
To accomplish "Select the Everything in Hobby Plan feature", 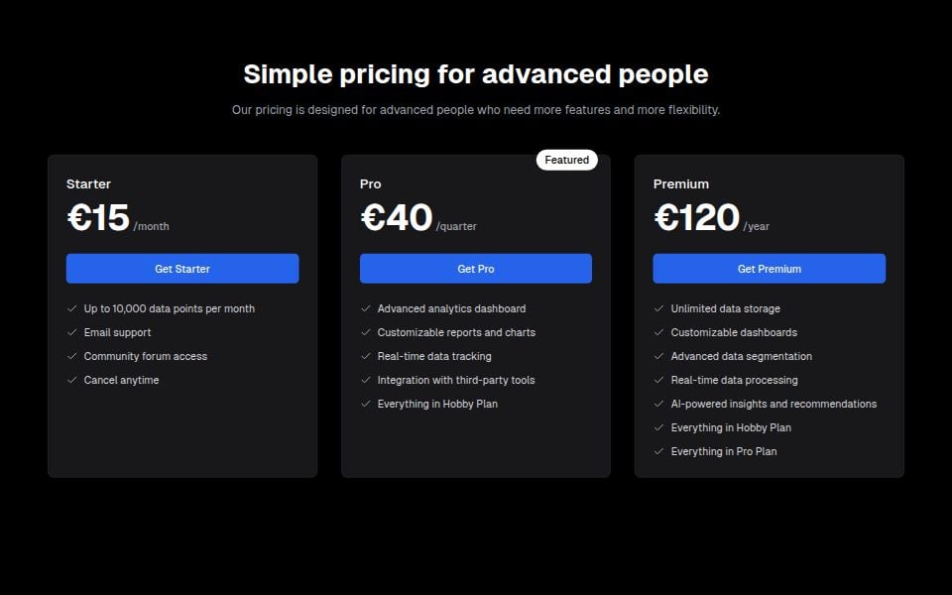I will click(437, 404).
